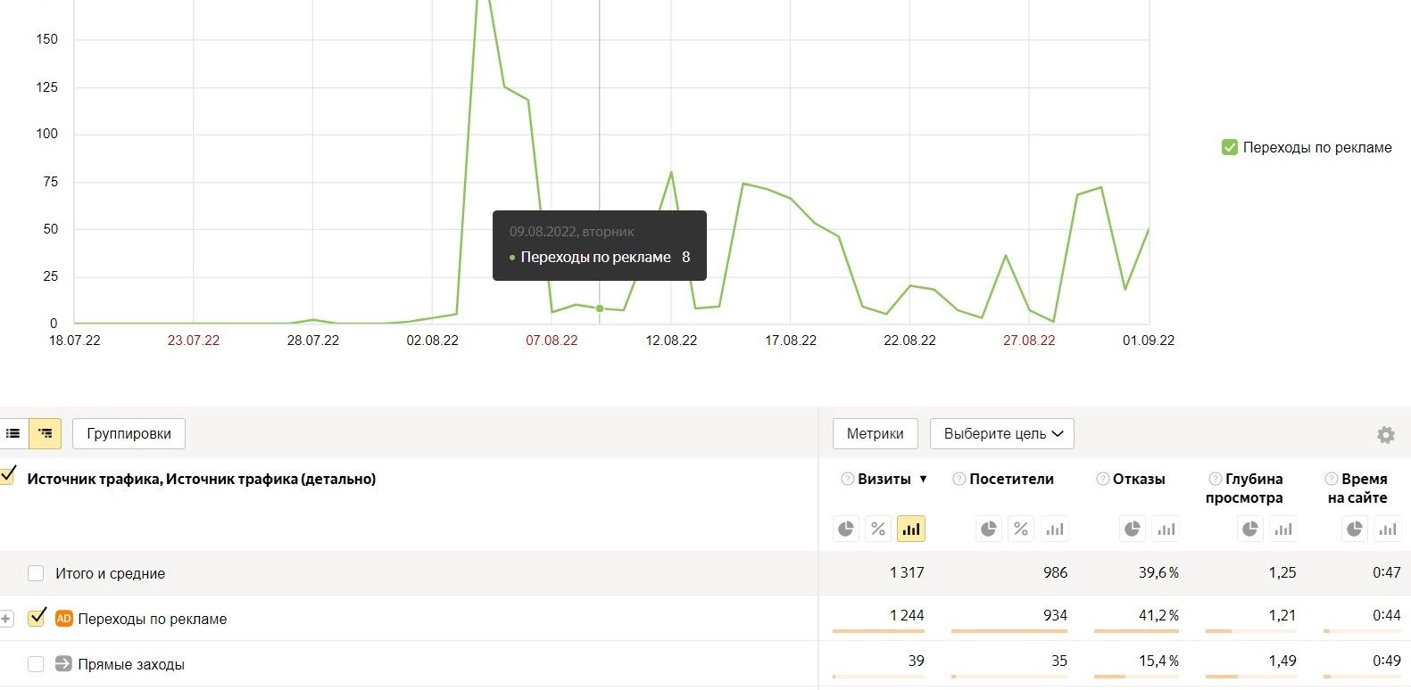The height and width of the screenshot is (690, 1411).
Task: Toggle the select-all checkbox beside Источник трафика header
Action: 8,475
